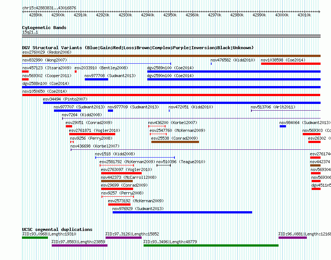Click the red bar under nsv1038598
Image resolution: width=331 pixels, height=260 pixels.
291,64
